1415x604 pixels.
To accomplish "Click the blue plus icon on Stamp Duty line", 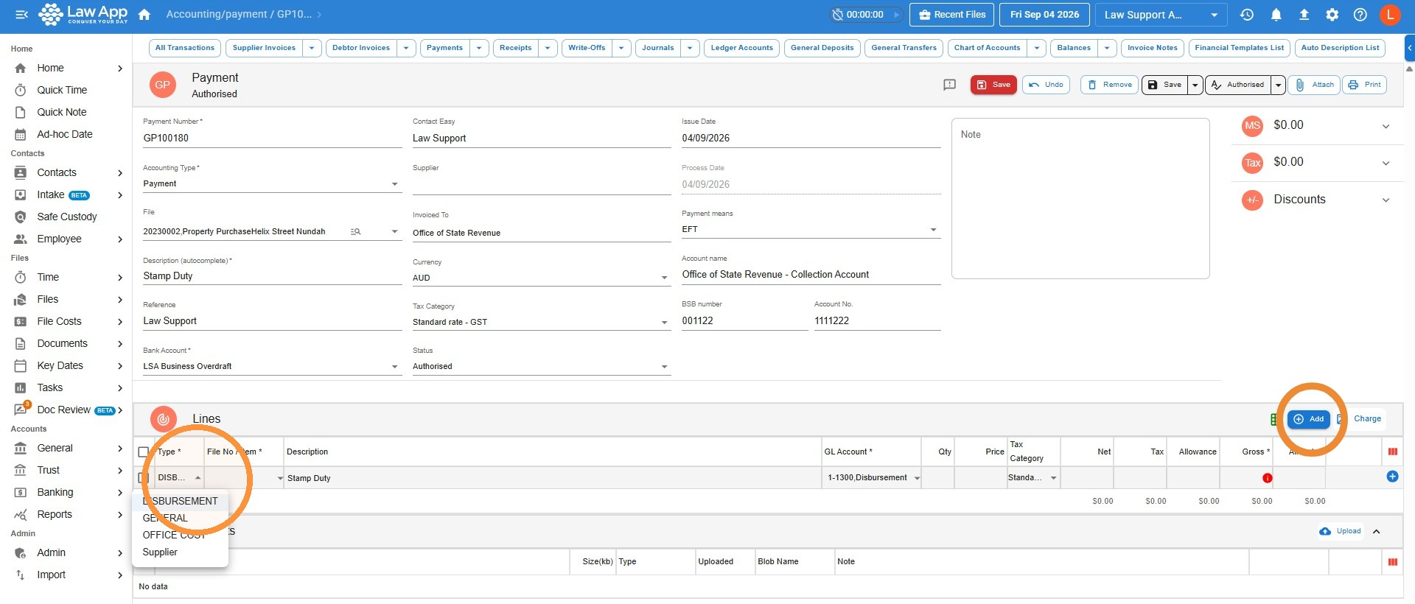I will 1392,477.
